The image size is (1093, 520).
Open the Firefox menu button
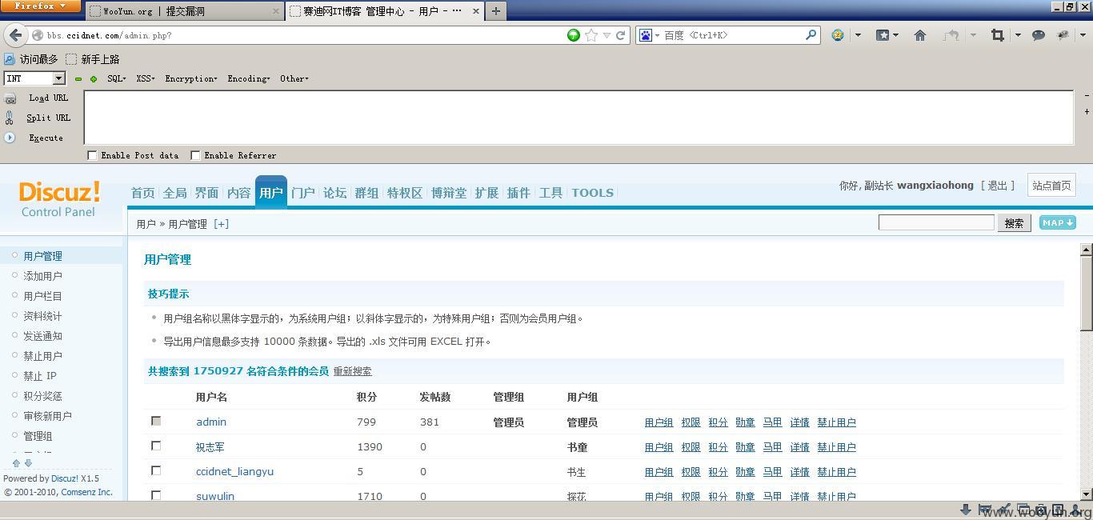41,6
